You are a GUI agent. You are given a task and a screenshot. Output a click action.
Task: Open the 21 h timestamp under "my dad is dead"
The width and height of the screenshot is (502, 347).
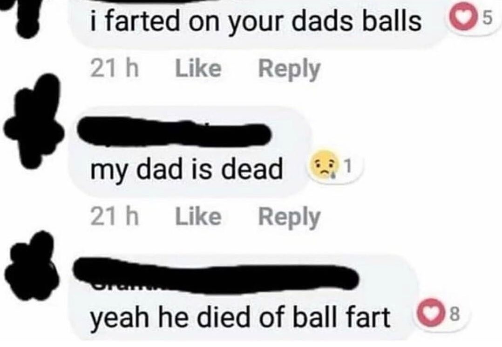114,216
